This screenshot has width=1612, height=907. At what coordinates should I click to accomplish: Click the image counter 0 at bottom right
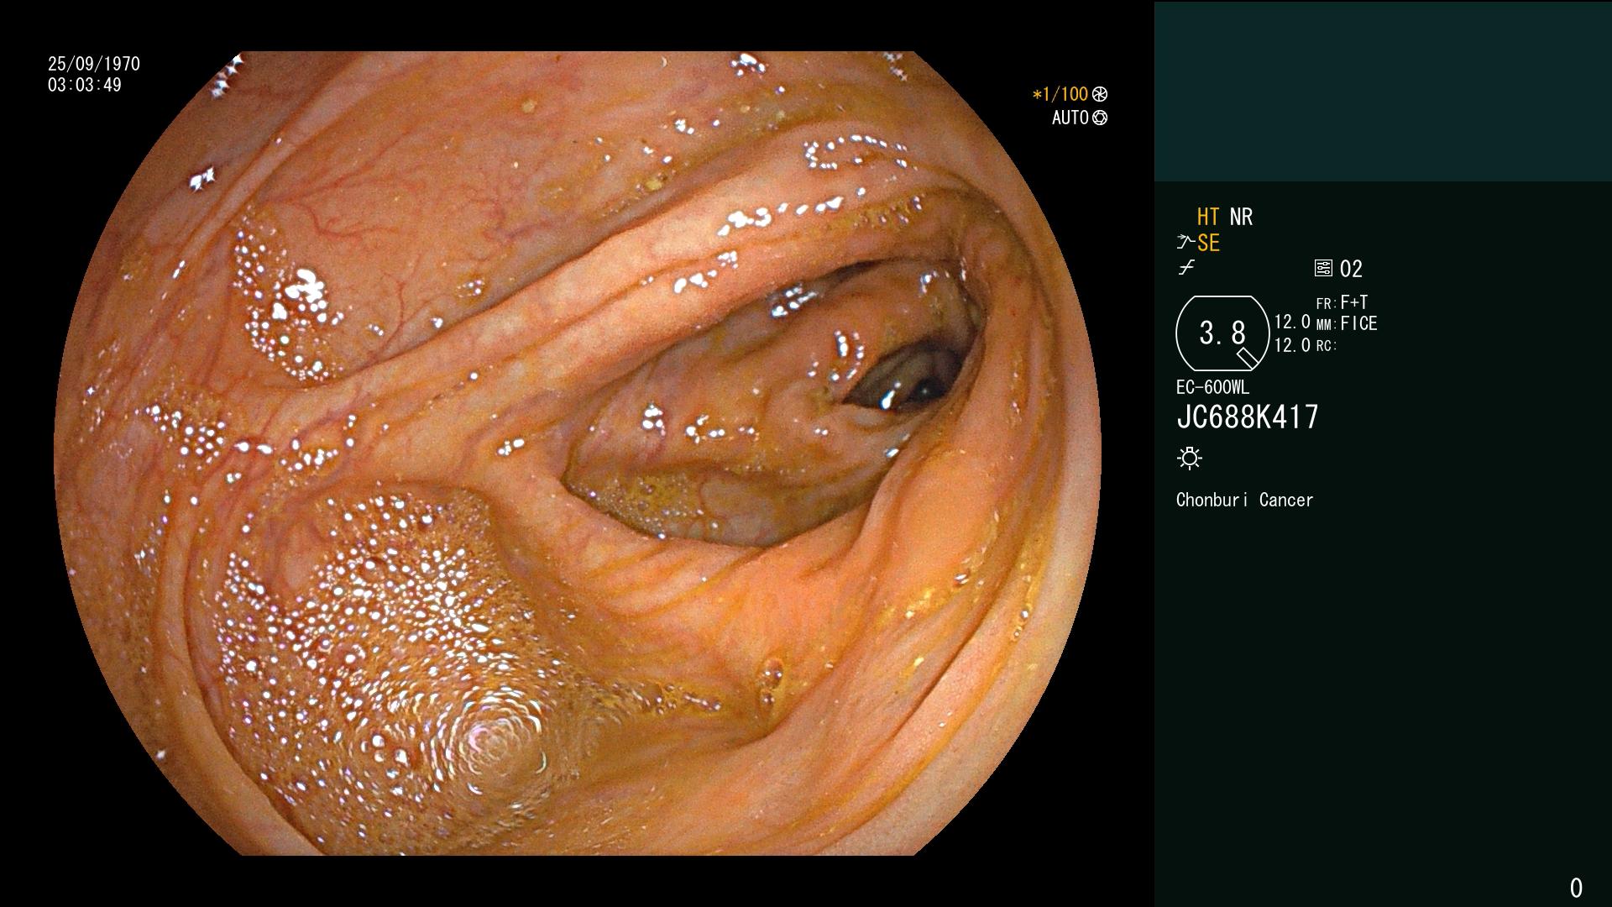coord(1576,888)
